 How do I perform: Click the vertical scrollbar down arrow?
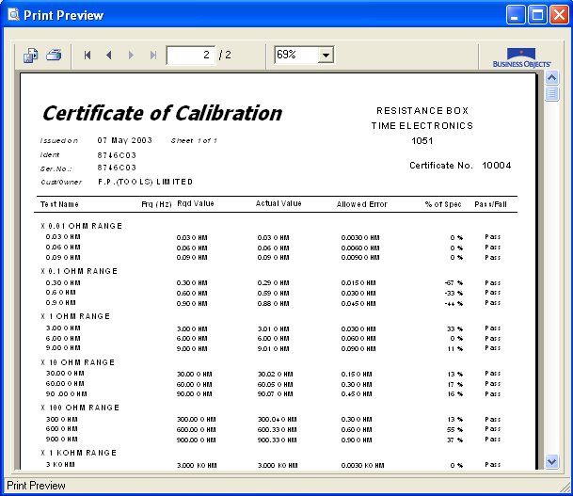point(552,461)
